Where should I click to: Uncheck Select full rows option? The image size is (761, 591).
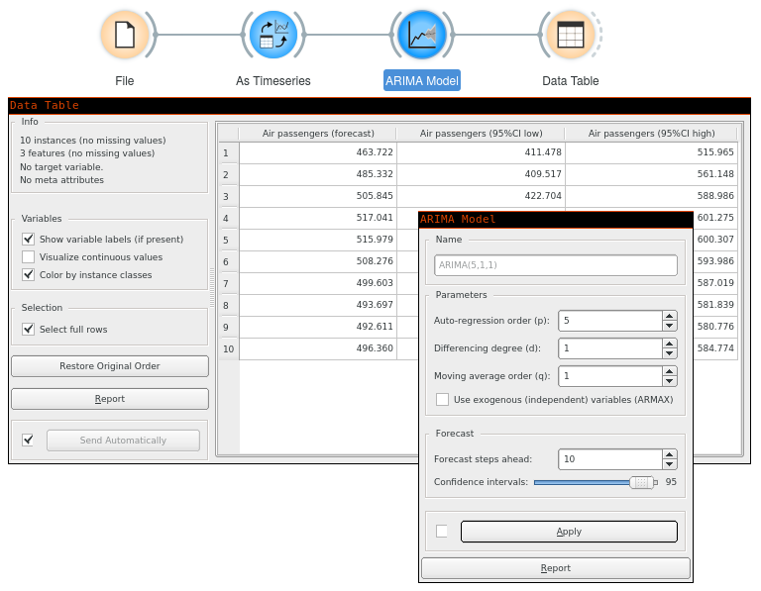[28, 330]
